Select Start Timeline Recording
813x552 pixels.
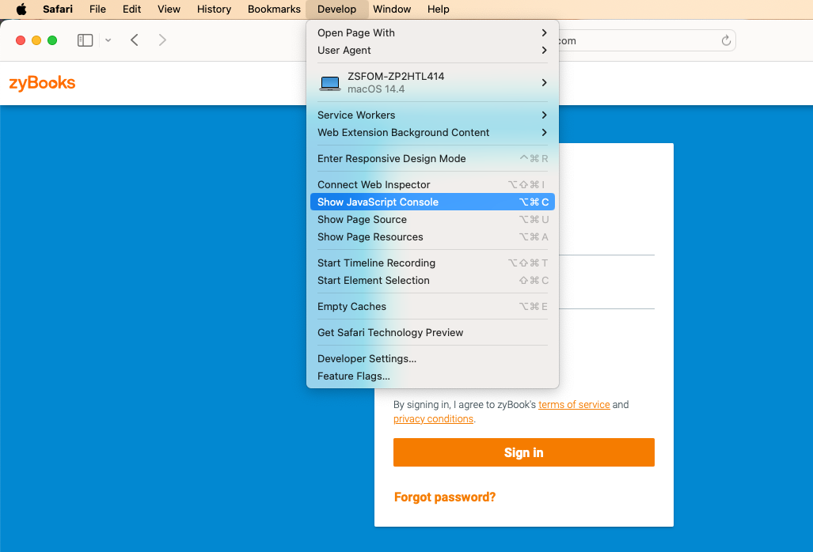(376, 263)
